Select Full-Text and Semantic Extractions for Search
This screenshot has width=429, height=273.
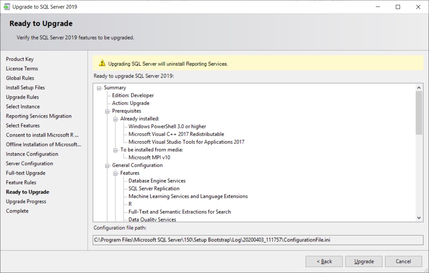(x=180, y=212)
